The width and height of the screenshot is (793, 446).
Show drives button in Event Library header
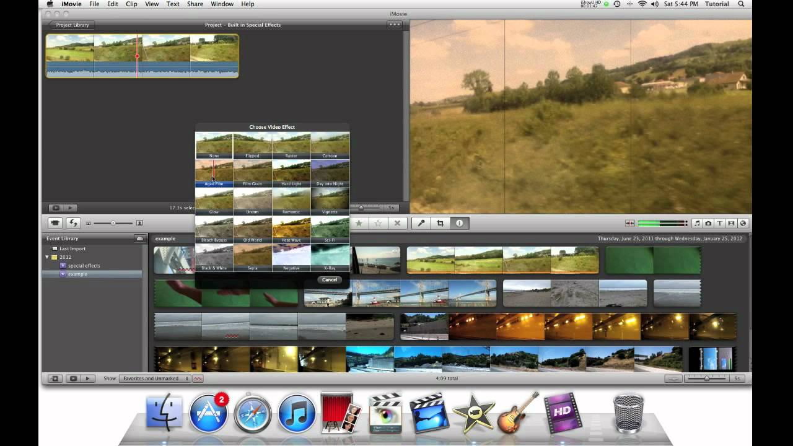click(139, 238)
